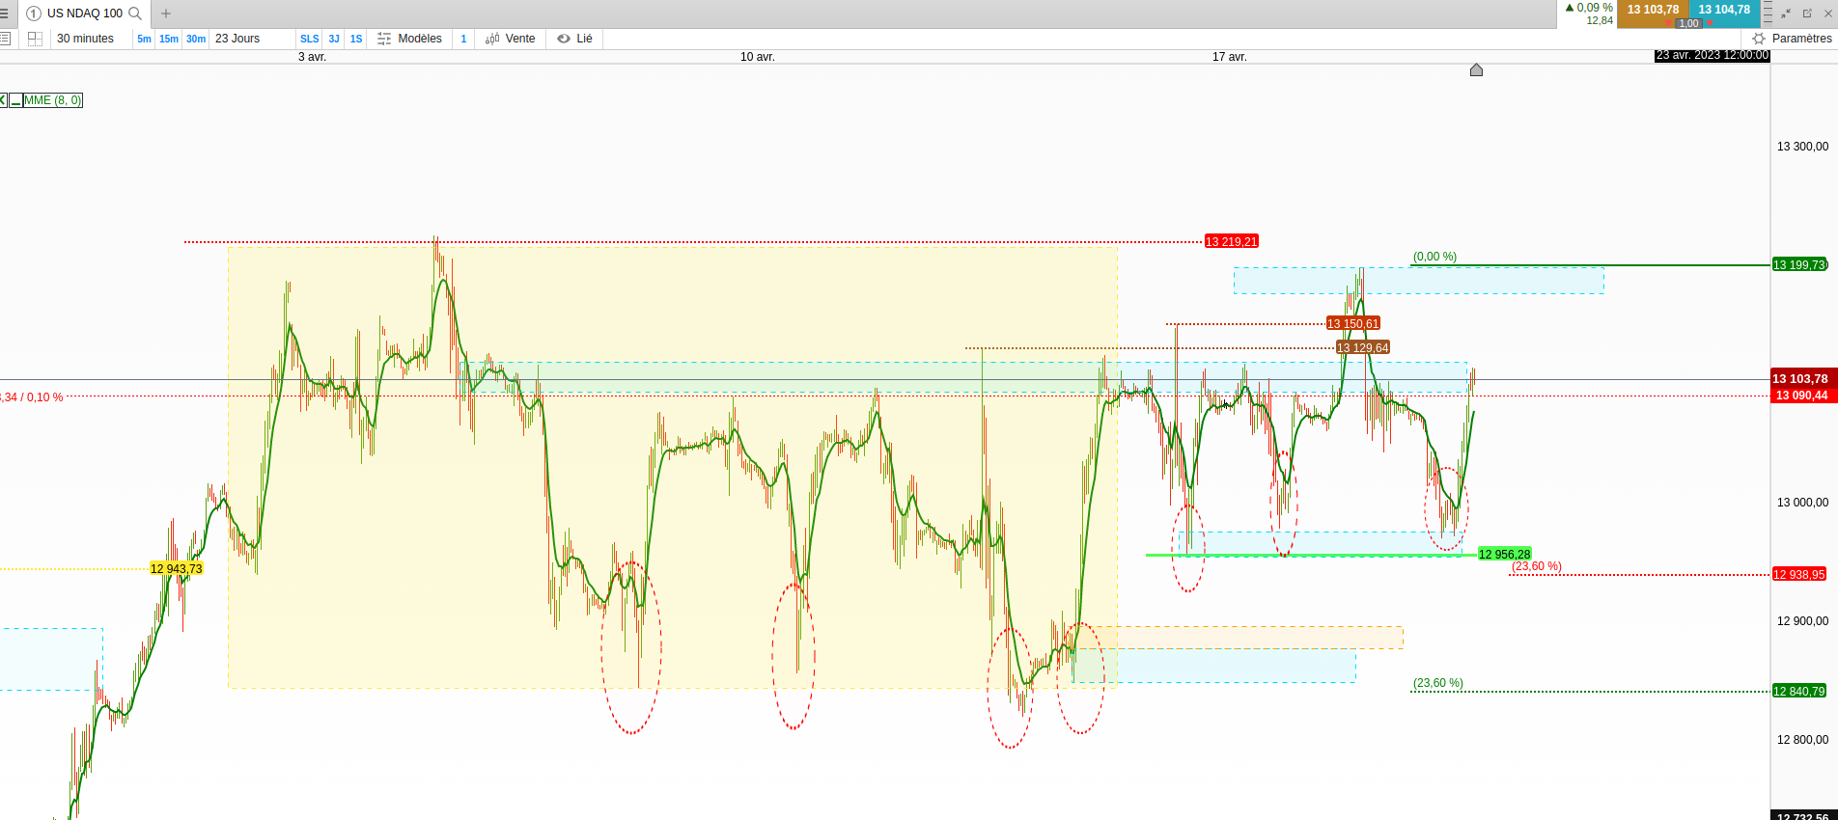This screenshot has height=820, width=1838.
Task: Open the Vente order type dropdown
Action: pos(511,39)
